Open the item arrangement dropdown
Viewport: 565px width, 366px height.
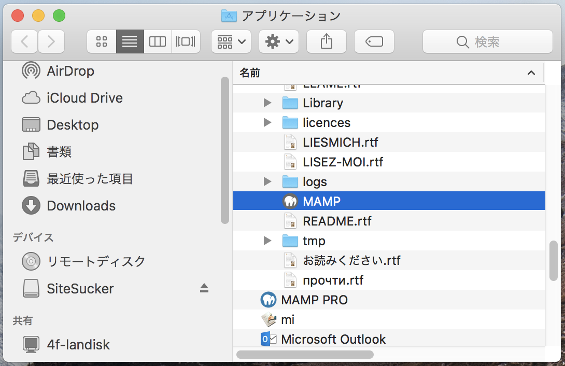231,41
